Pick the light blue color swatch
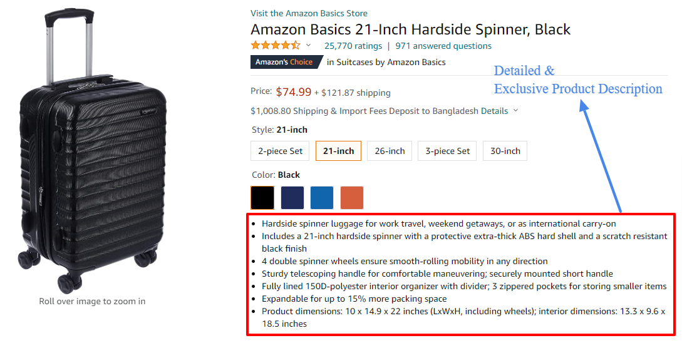Screen dimensions: 682x343 click(x=322, y=198)
